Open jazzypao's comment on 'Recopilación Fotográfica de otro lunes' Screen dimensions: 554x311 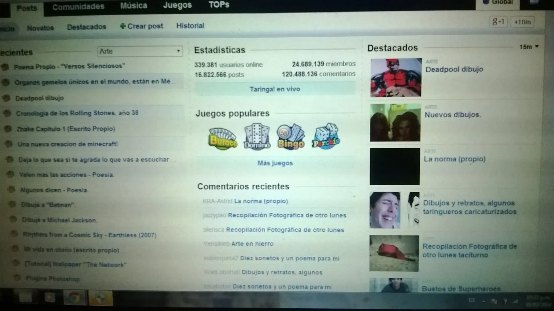pos(287,215)
